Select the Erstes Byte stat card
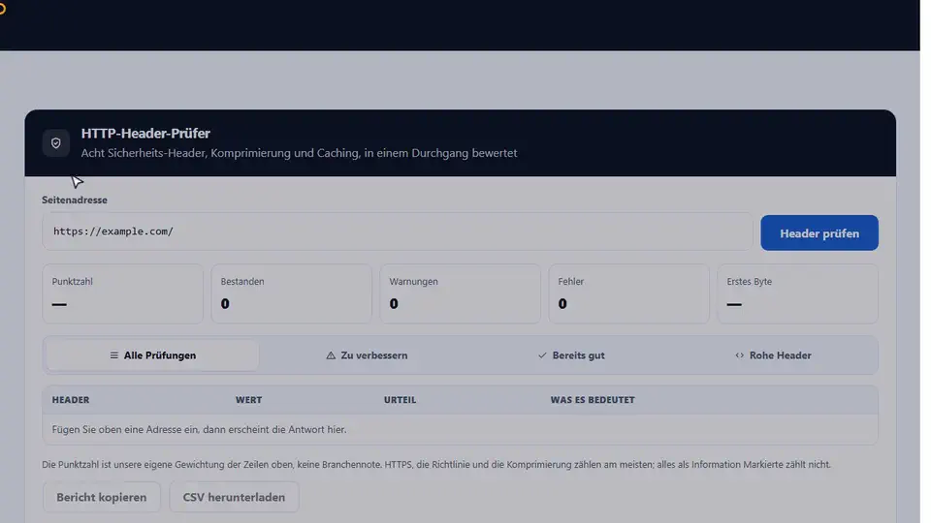 pos(797,294)
